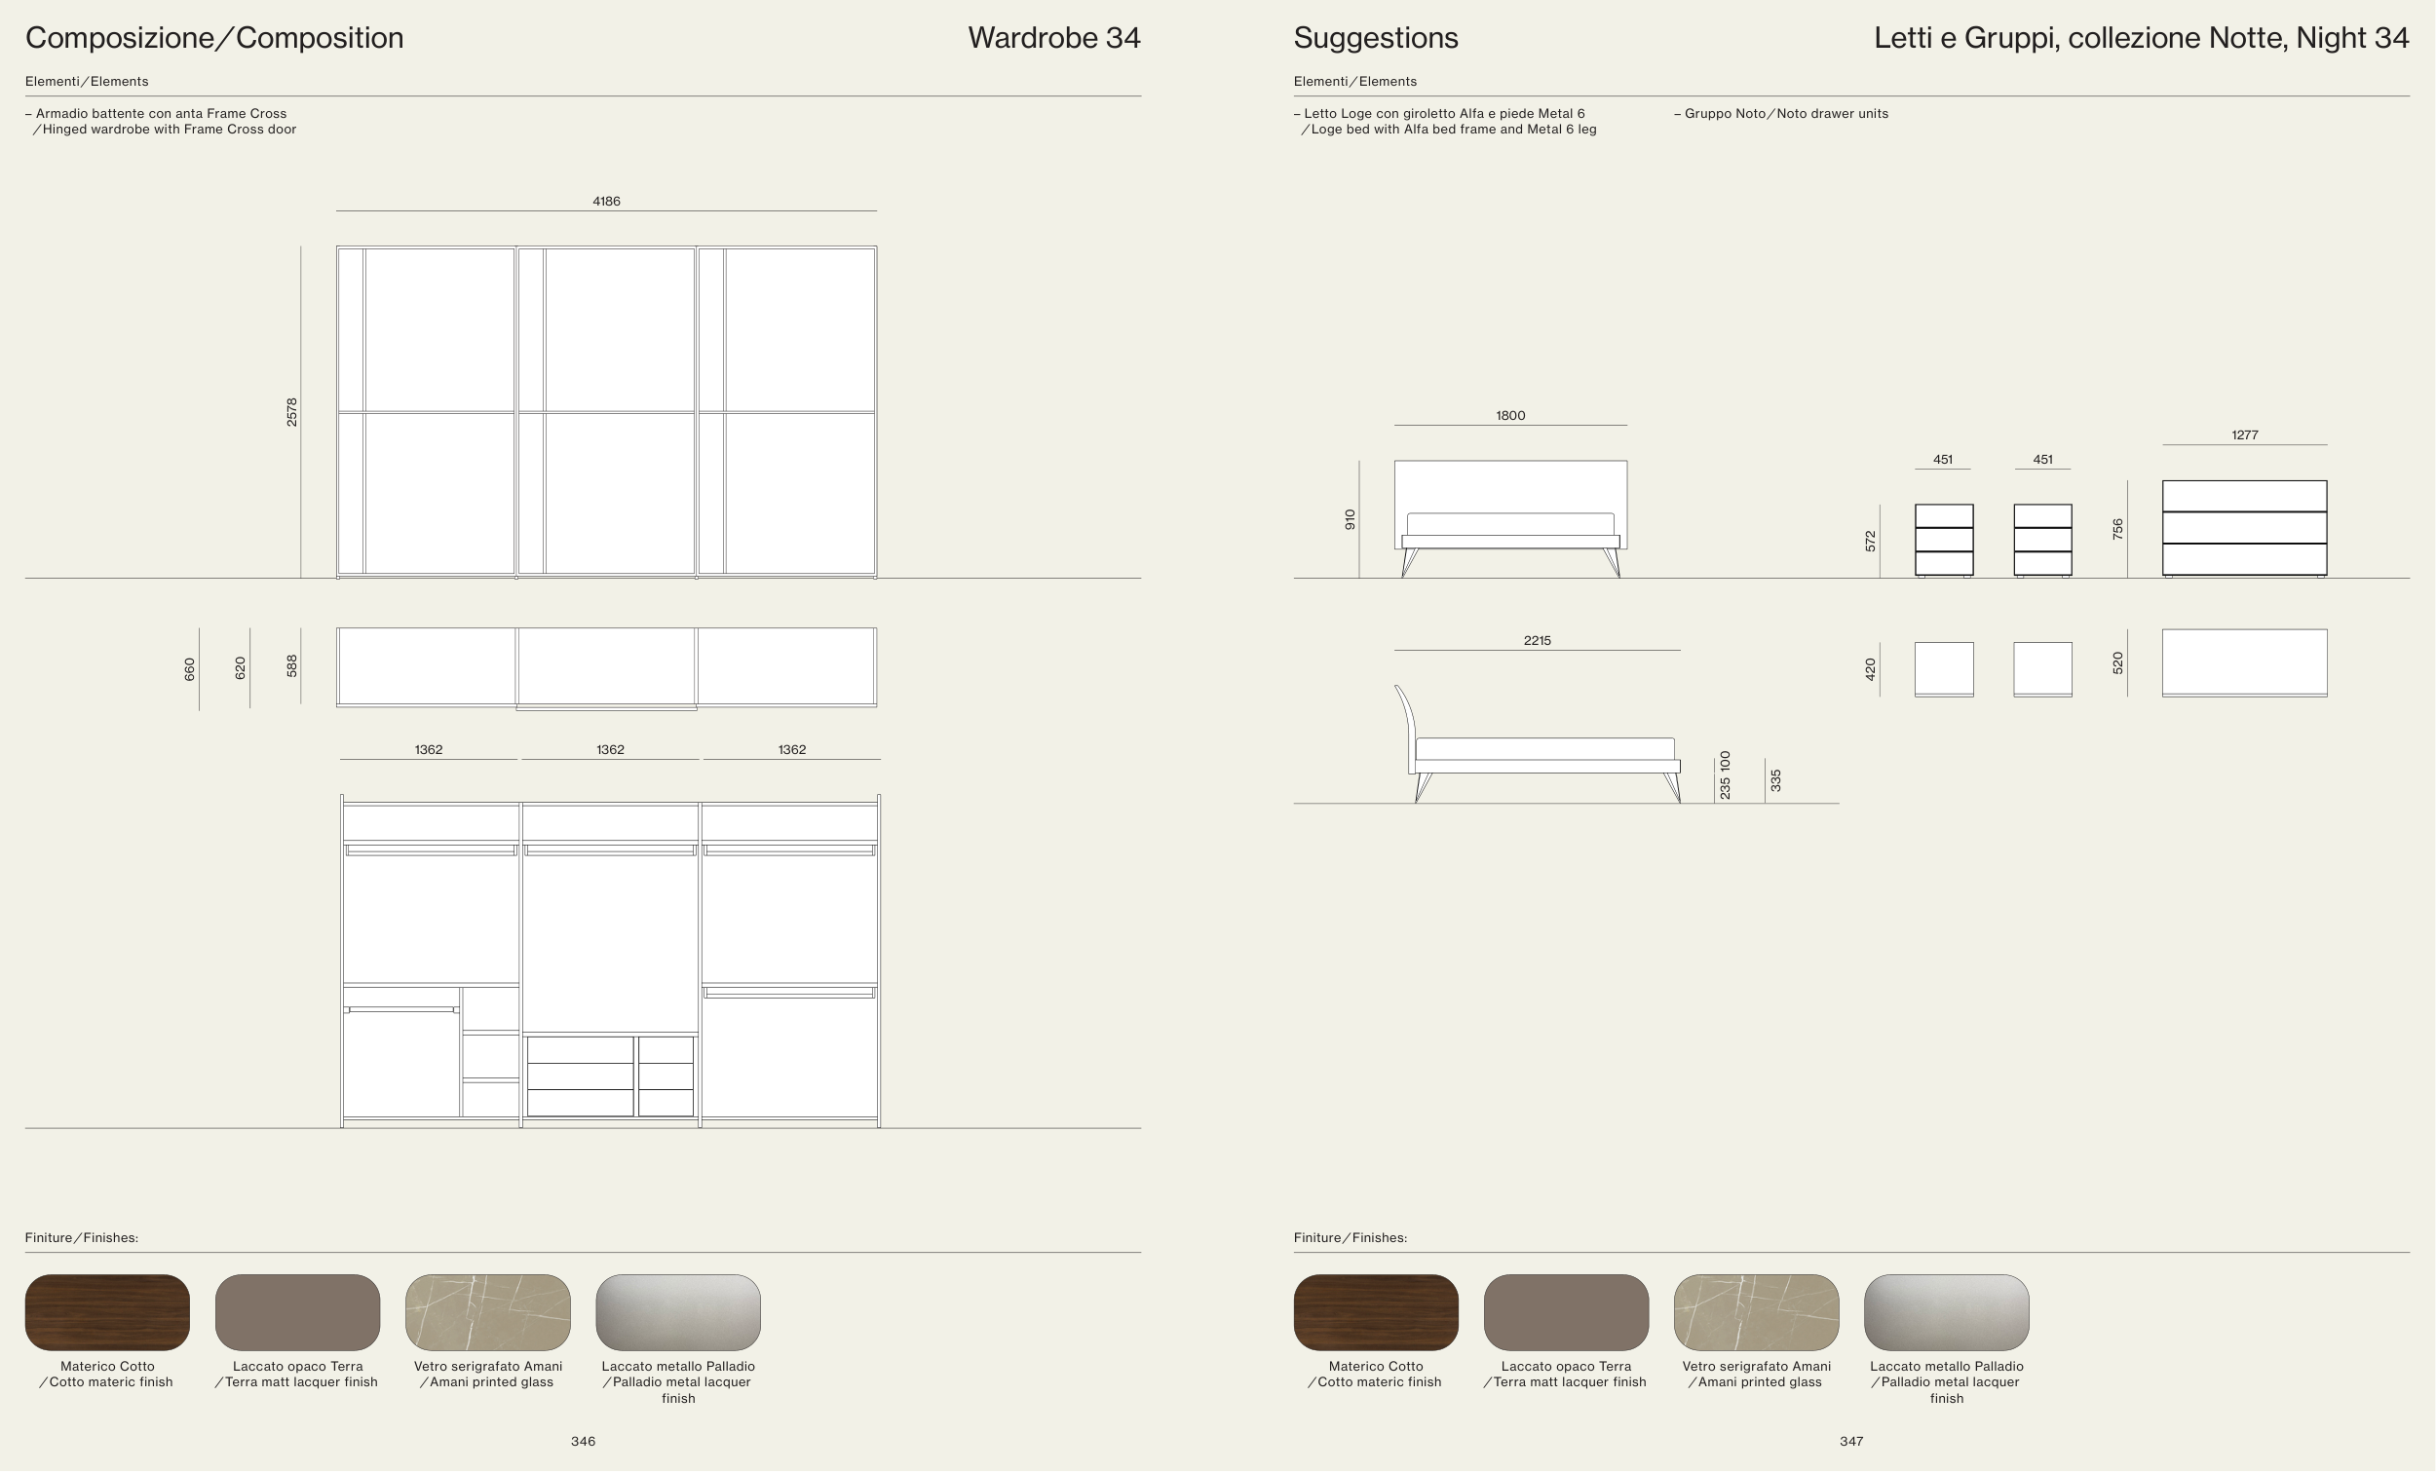
Task: Click the Palladio metal lacquer swatch on right page
Action: (x=1946, y=1312)
